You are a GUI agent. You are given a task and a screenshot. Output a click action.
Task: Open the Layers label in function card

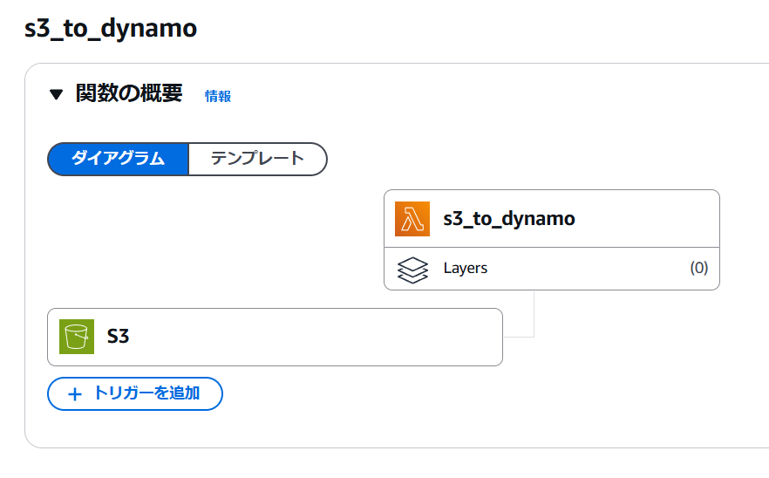pyautogui.click(x=466, y=269)
